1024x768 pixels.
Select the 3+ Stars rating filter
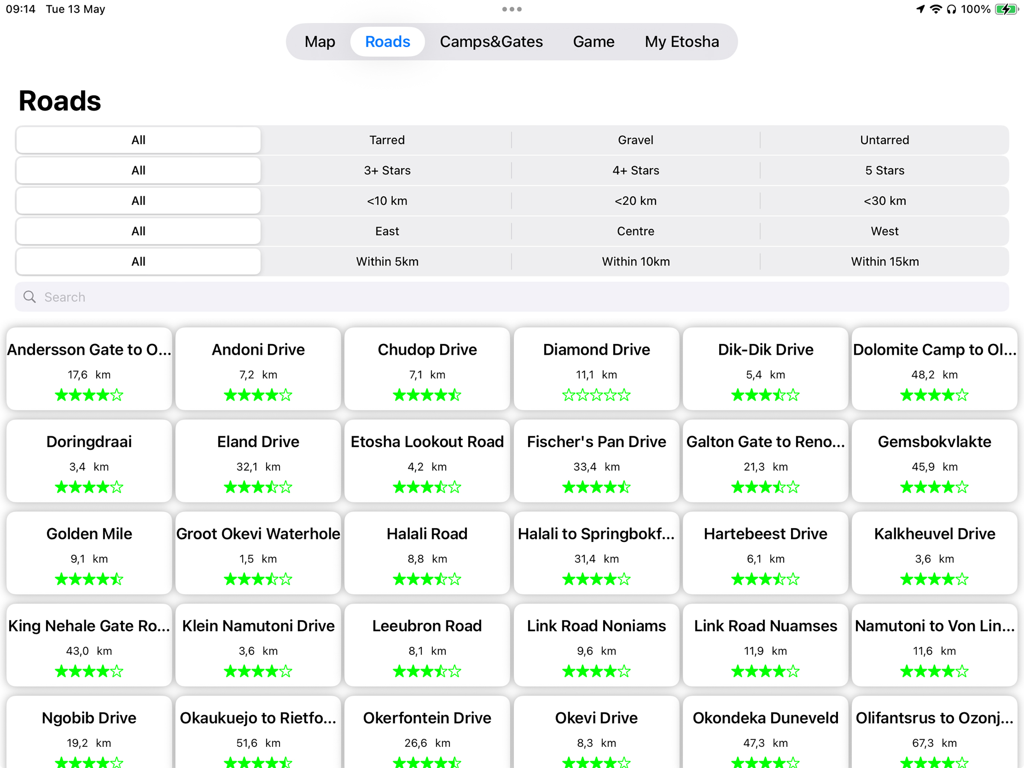point(387,170)
